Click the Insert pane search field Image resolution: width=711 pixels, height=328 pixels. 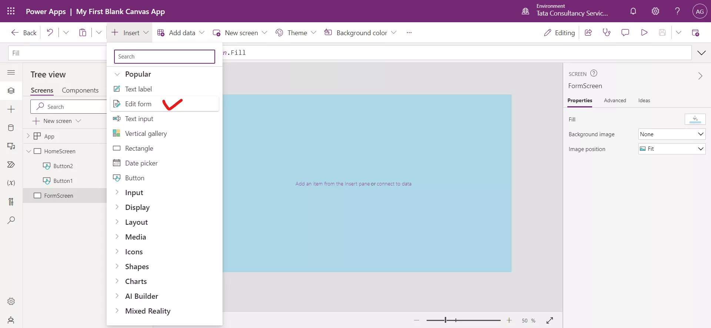[x=164, y=57]
